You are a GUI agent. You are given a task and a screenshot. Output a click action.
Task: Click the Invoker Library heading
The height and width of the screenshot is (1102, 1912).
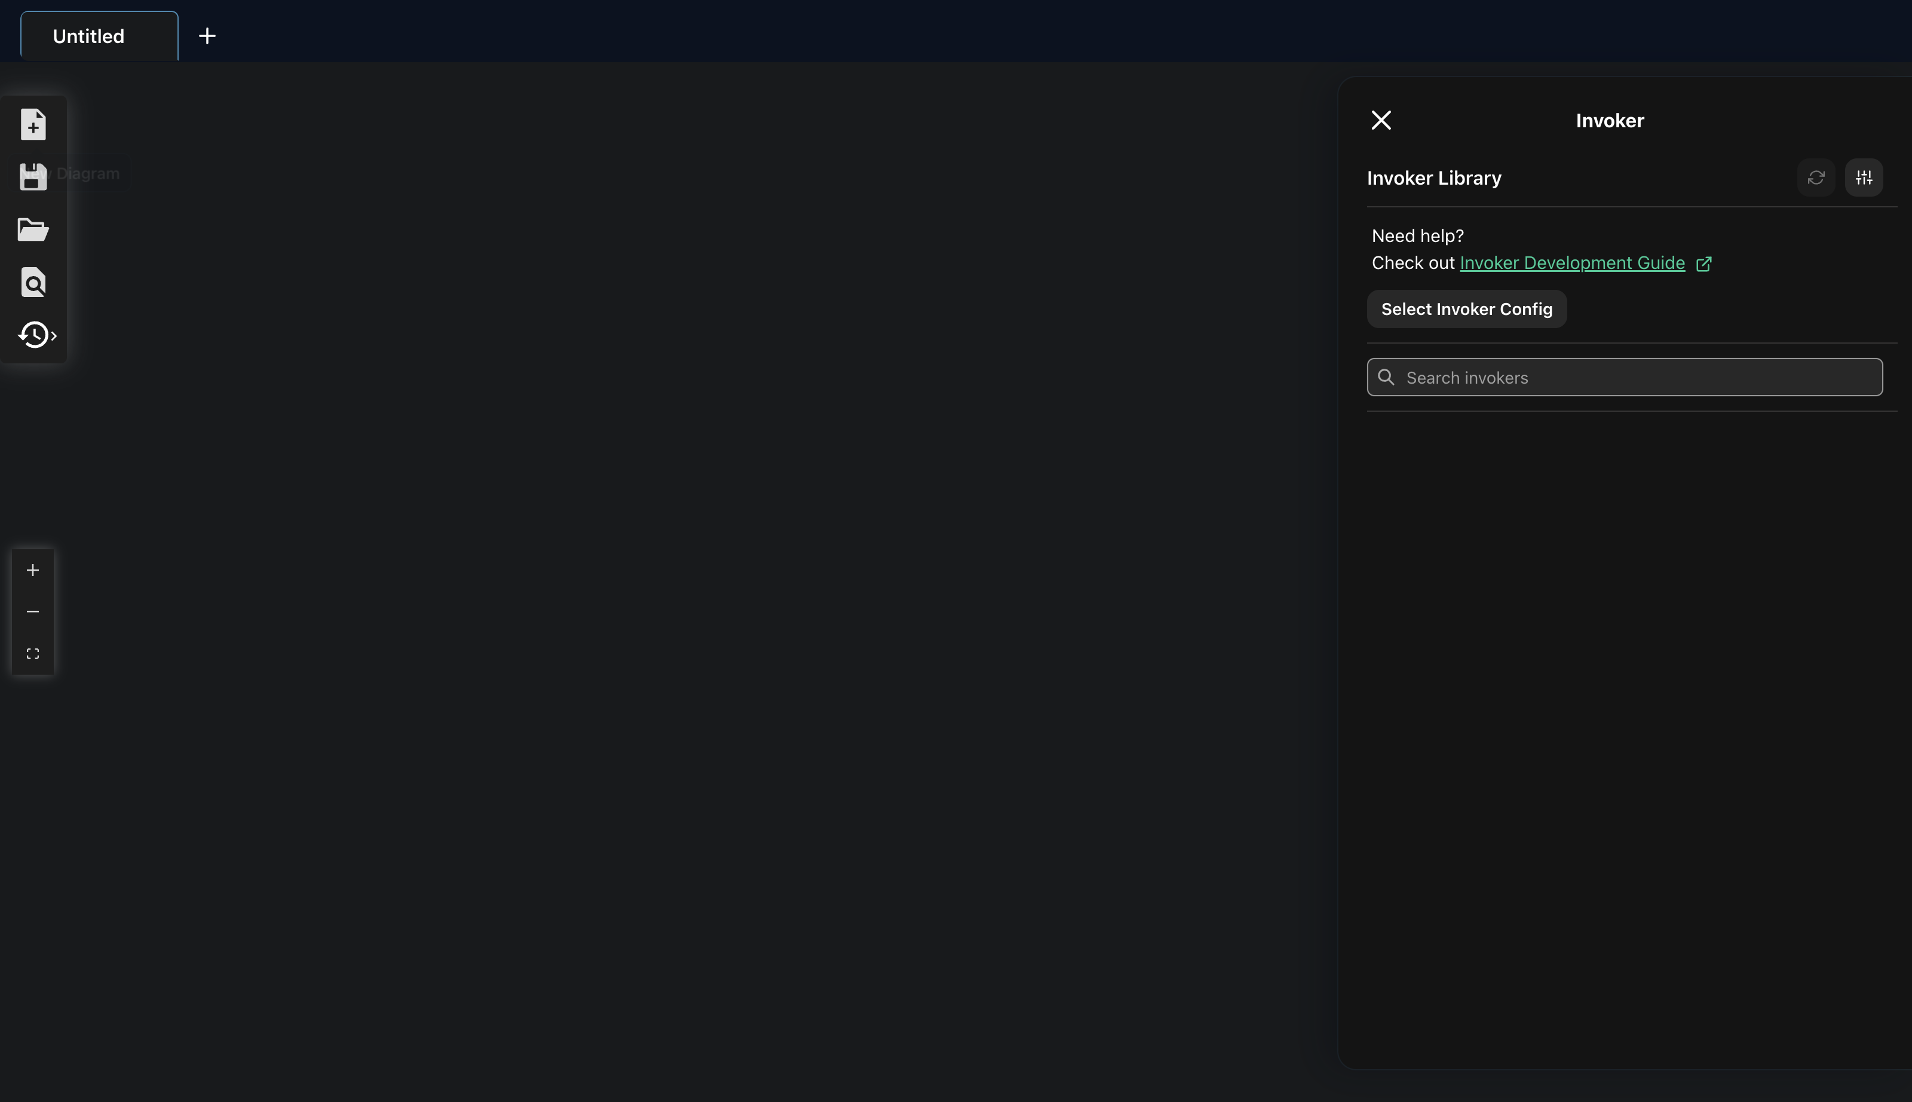coord(1434,178)
